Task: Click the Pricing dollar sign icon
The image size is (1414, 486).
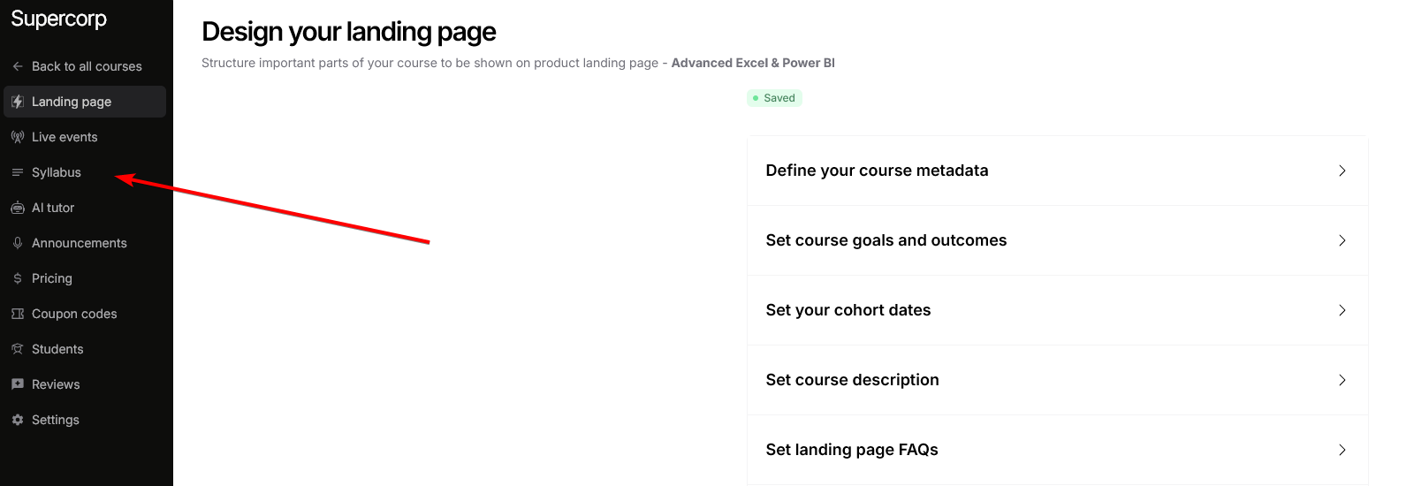Action: (x=18, y=278)
